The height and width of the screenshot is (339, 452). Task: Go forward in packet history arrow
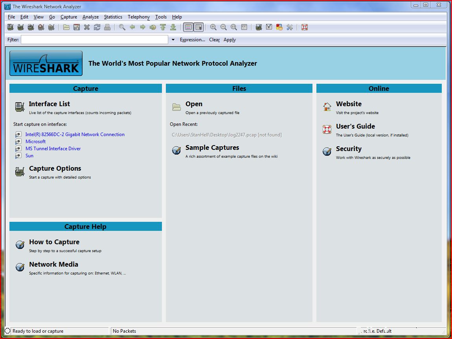point(143,27)
